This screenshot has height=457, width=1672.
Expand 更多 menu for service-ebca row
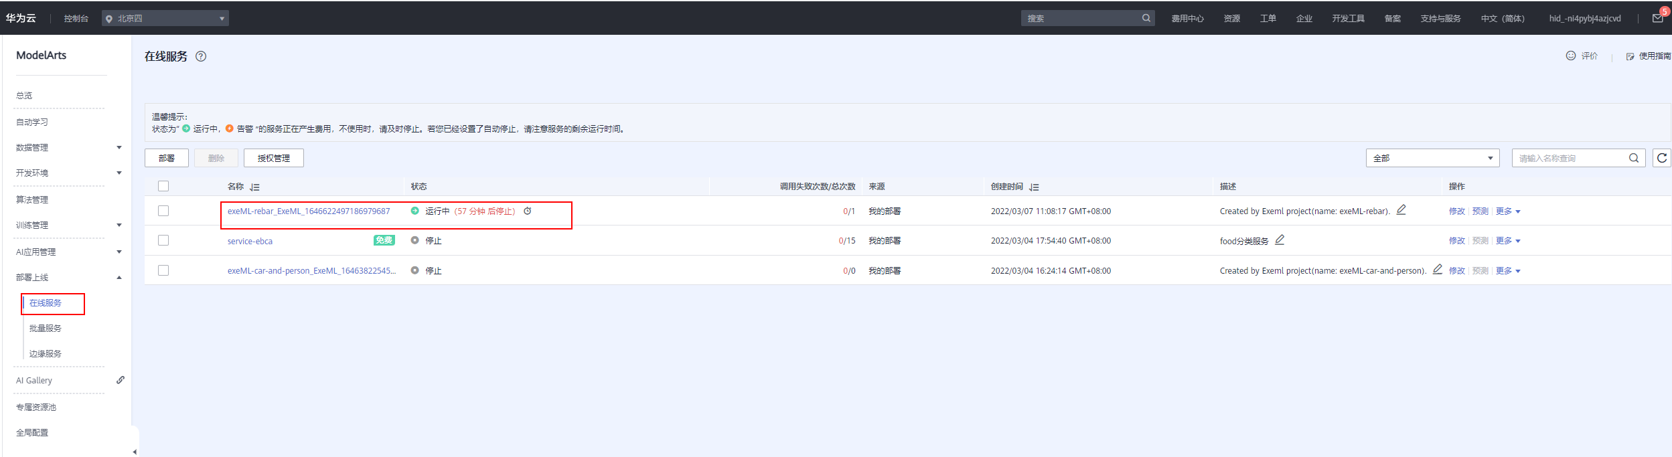point(1508,241)
